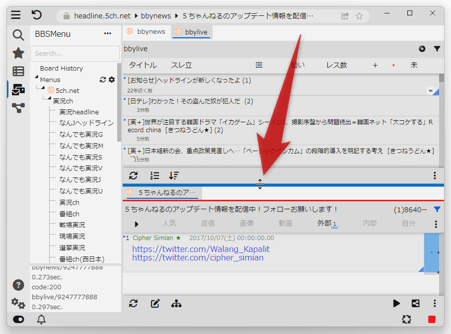This screenshot has height=334, width=451.
Task: Open the search magnifier in sidebar
Action: point(18,35)
